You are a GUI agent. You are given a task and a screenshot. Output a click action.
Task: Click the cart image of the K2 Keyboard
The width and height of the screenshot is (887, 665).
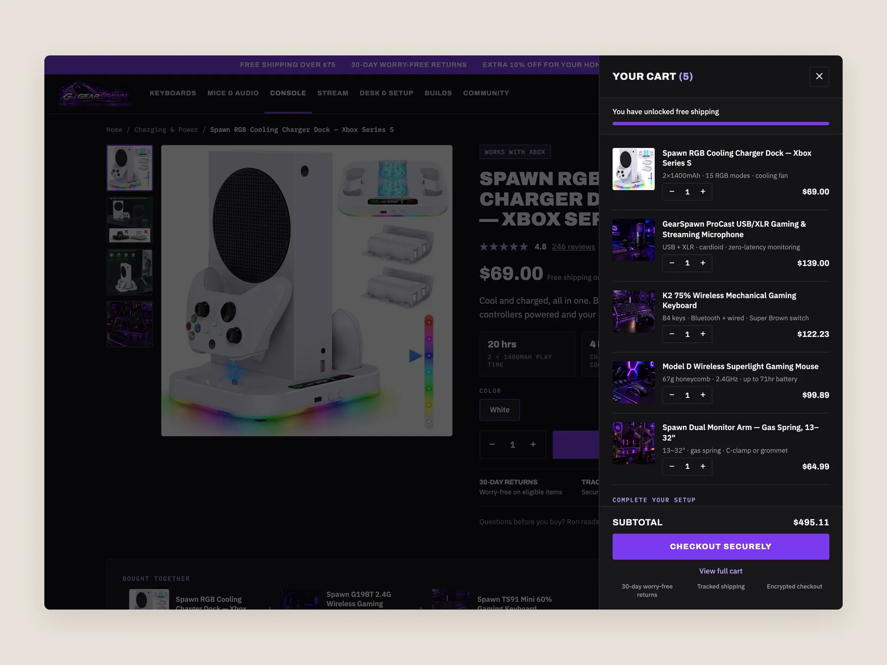[x=633, y=311]
